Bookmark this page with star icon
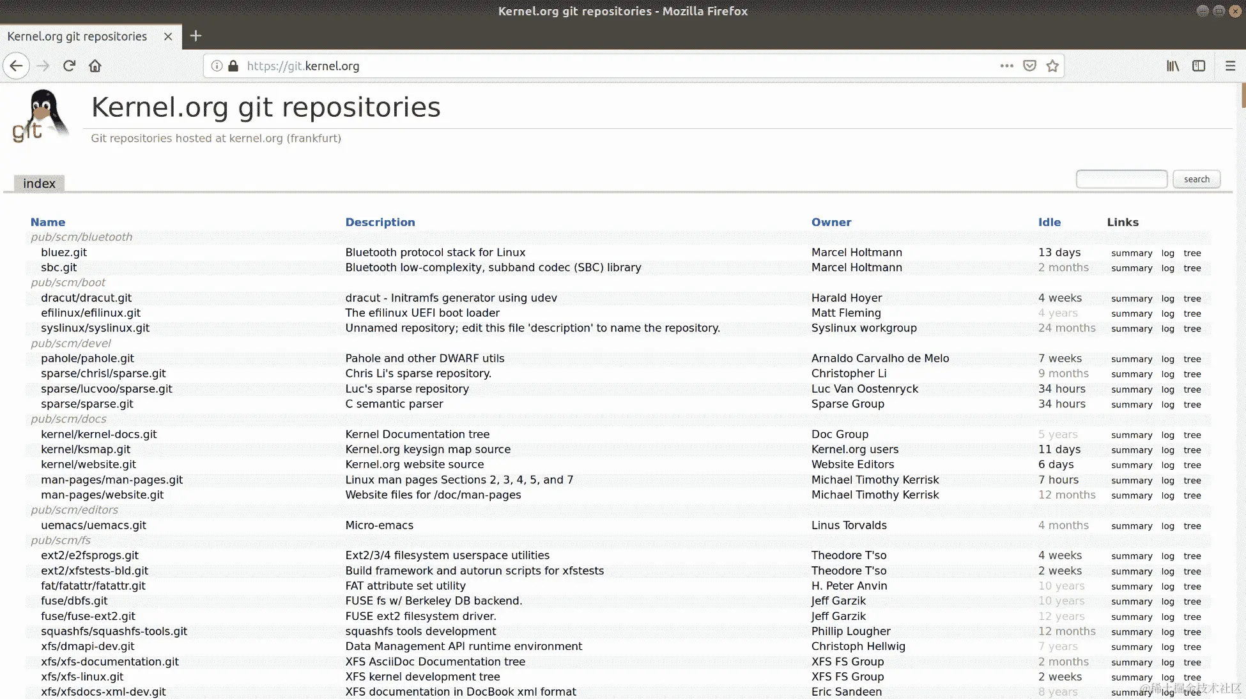This screenshot has width=1246, height=699. click(x=1052, y=66)
